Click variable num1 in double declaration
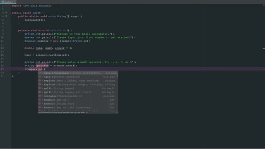Screen dimensions: 265x149 (x=39, y=48)
